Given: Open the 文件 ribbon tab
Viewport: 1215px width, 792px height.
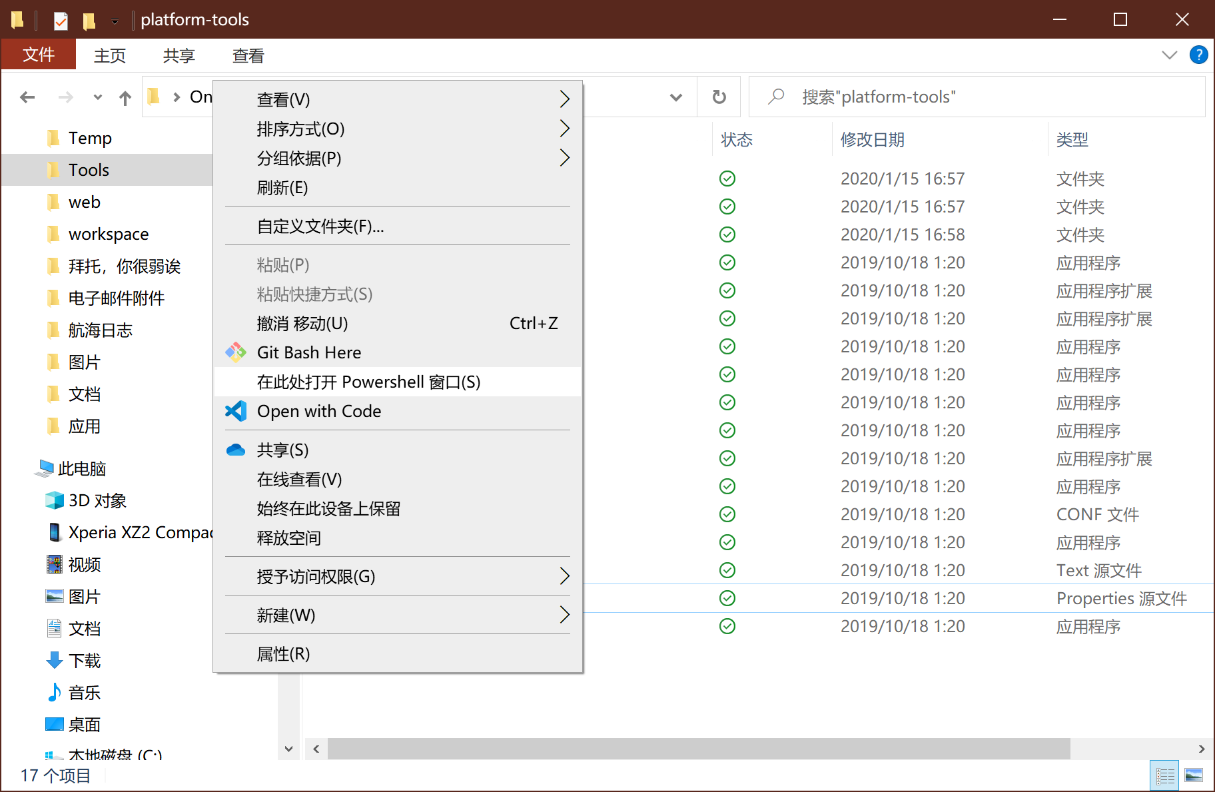Looking at the screenshot, I should pos(39,55).
